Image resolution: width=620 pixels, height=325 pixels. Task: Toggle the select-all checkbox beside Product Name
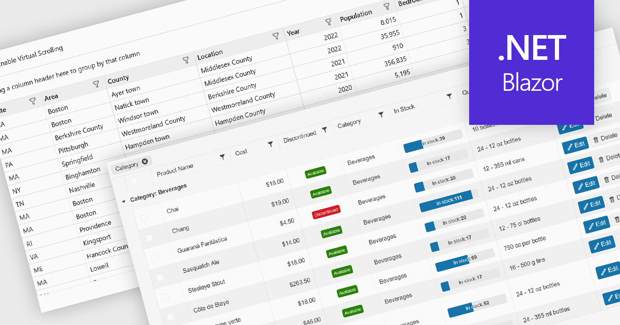pos(134,181)
